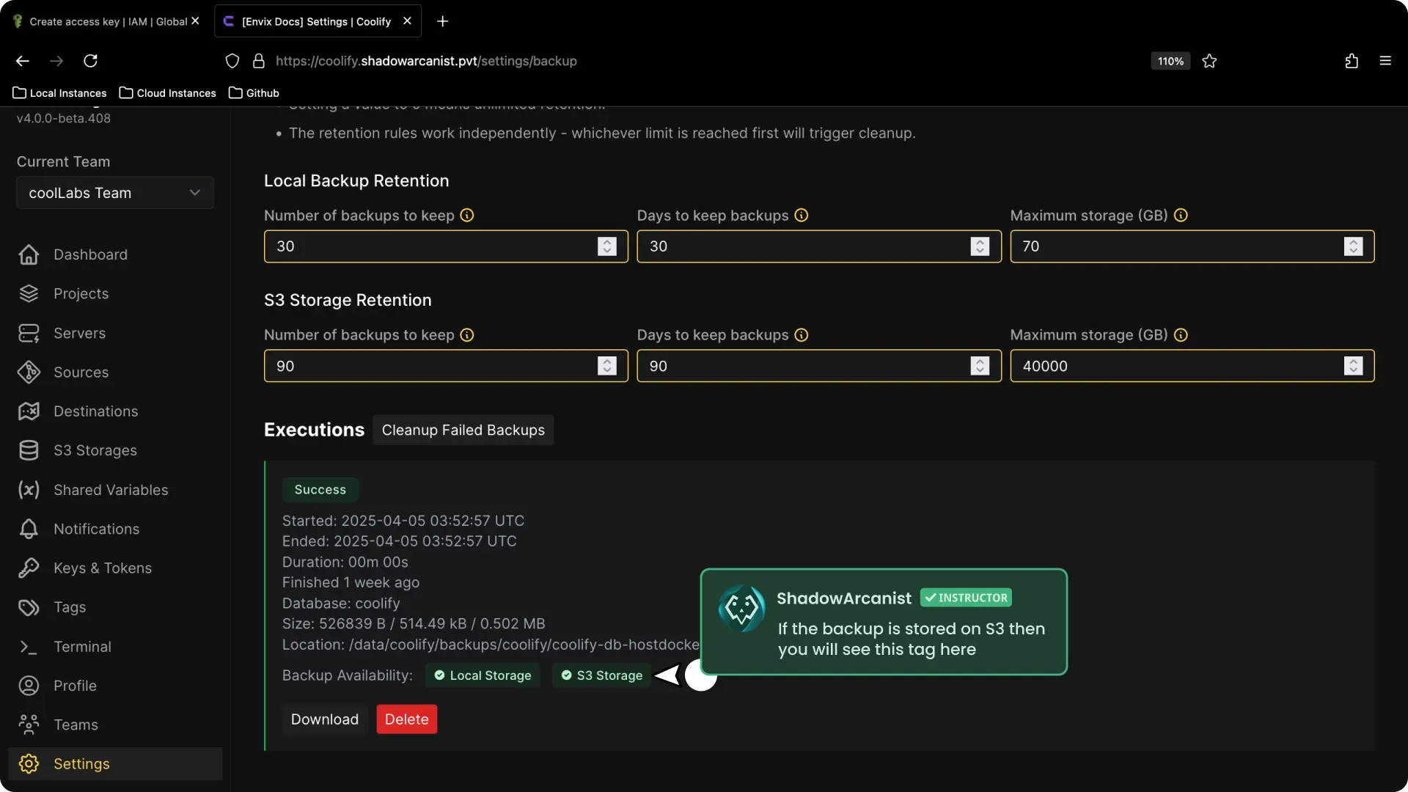Screen dimensions: 1408x792
Task: Launch the Terminal
Action: tap(81, 647)
